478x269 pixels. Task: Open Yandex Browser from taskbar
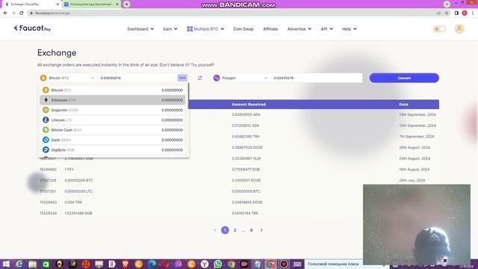pos(205,264)
